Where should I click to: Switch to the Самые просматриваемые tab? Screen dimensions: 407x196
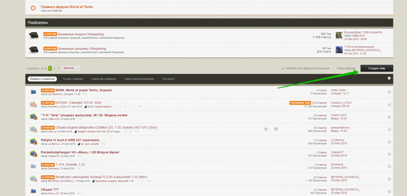tap(139, 79)
